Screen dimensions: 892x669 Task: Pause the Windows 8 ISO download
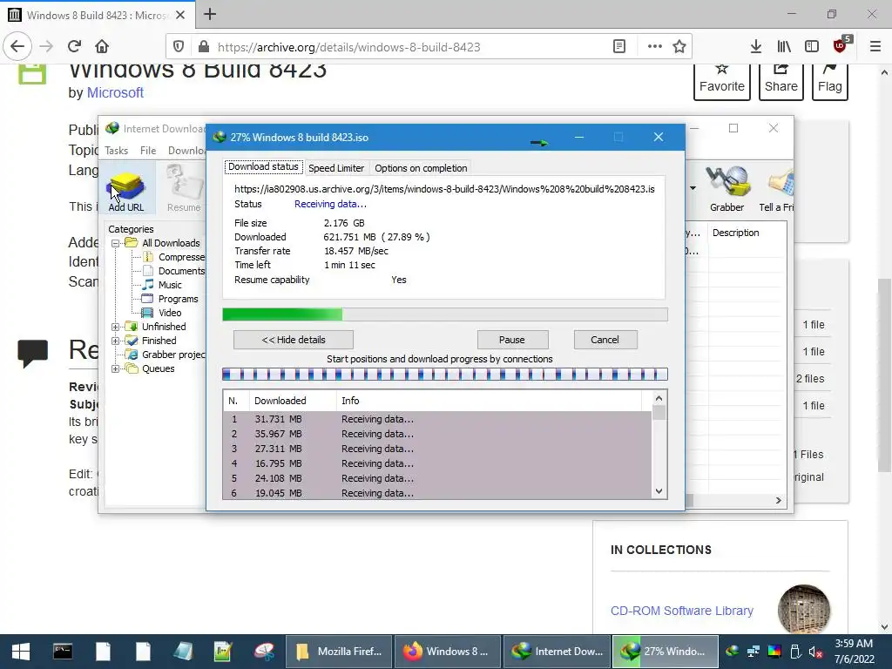(512, 340)
